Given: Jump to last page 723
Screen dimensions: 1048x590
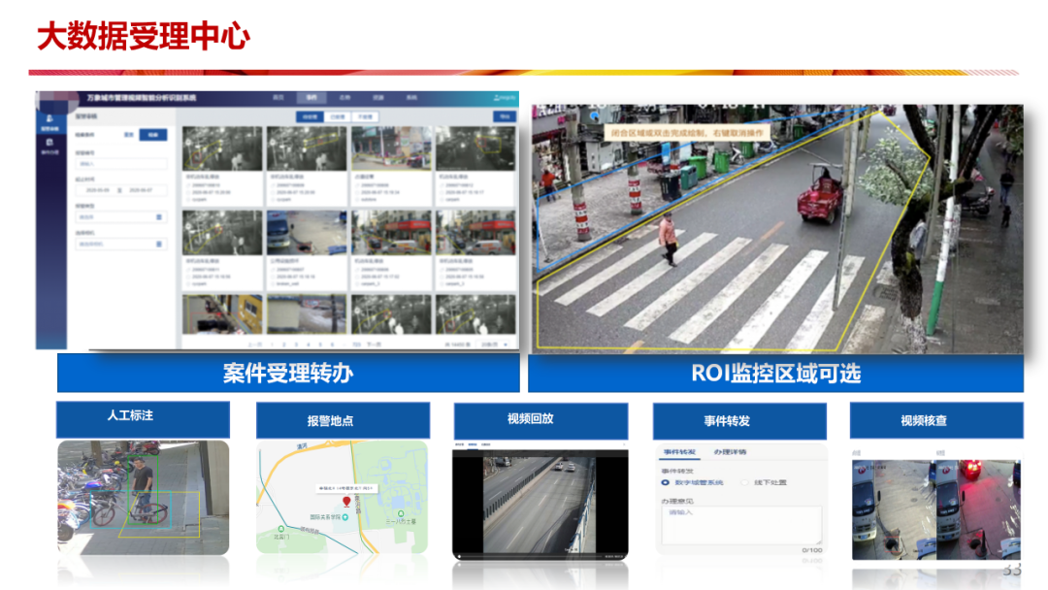Looking at the screenshot, I should [356, 344].
